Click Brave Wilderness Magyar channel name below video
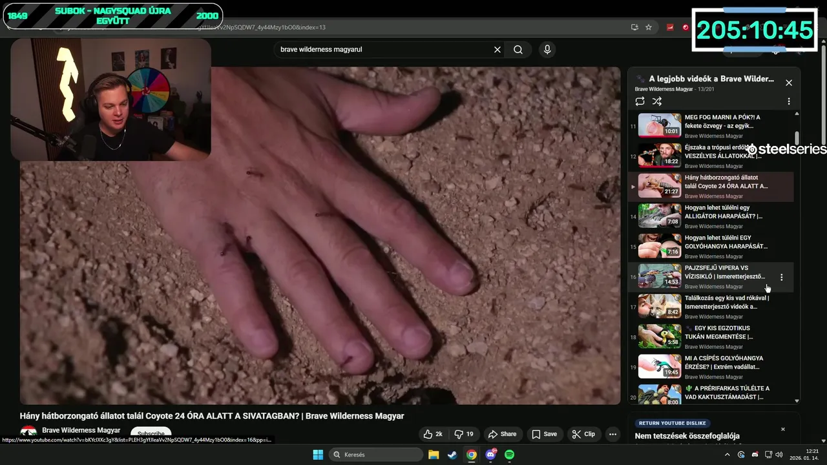The height and width of the screenshot is (465, 827). (x=81, y=430)
